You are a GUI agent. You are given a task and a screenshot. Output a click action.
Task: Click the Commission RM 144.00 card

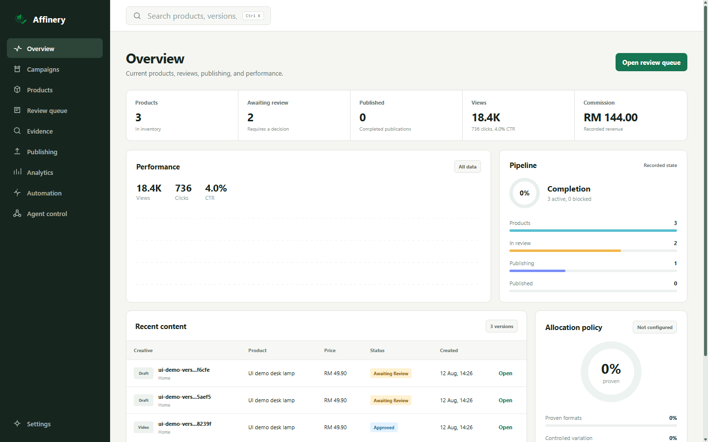point(631,115)
